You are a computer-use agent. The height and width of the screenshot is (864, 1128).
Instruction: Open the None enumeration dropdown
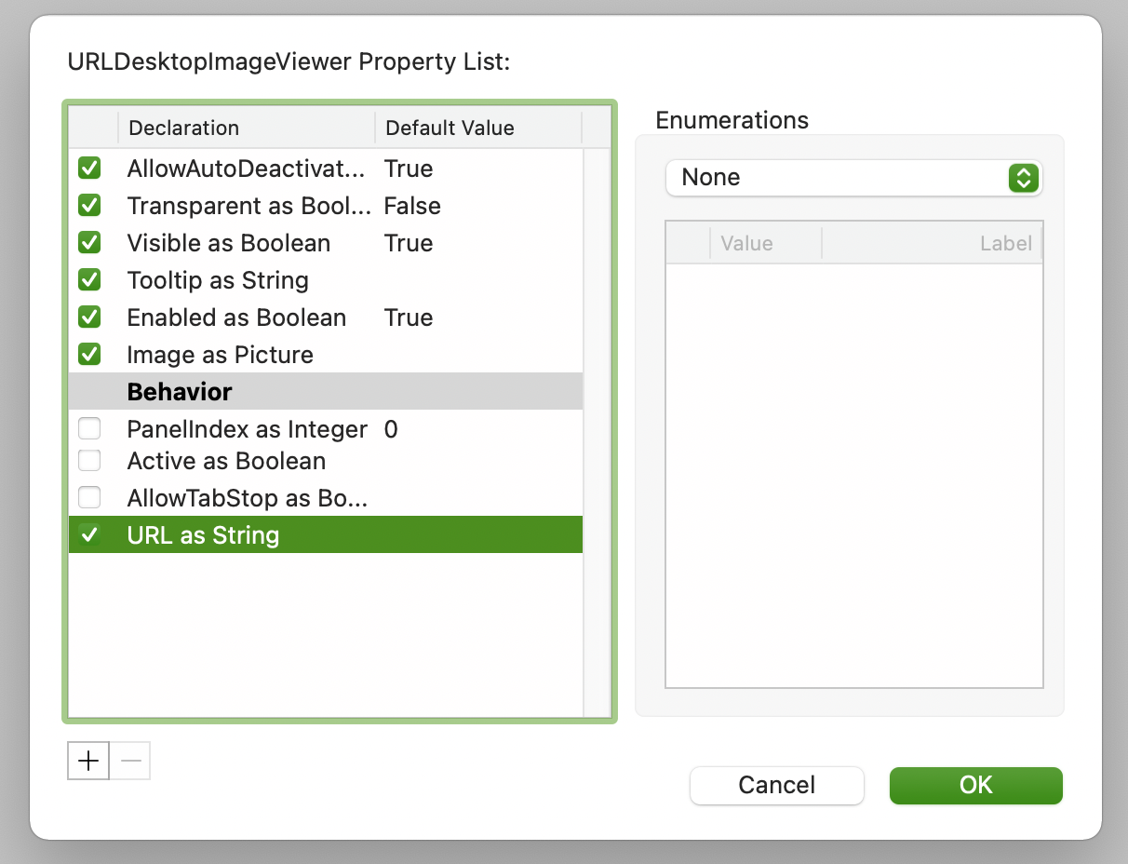pyautogui.click(x=854, y=177)
